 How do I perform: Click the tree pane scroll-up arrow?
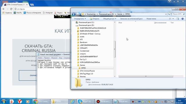(115, 22)
